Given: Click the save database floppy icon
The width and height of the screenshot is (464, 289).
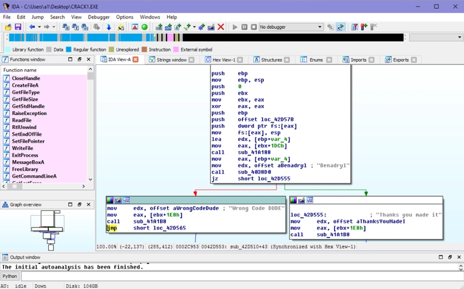Looking at the screenshot, I should [x=19, y=27].
